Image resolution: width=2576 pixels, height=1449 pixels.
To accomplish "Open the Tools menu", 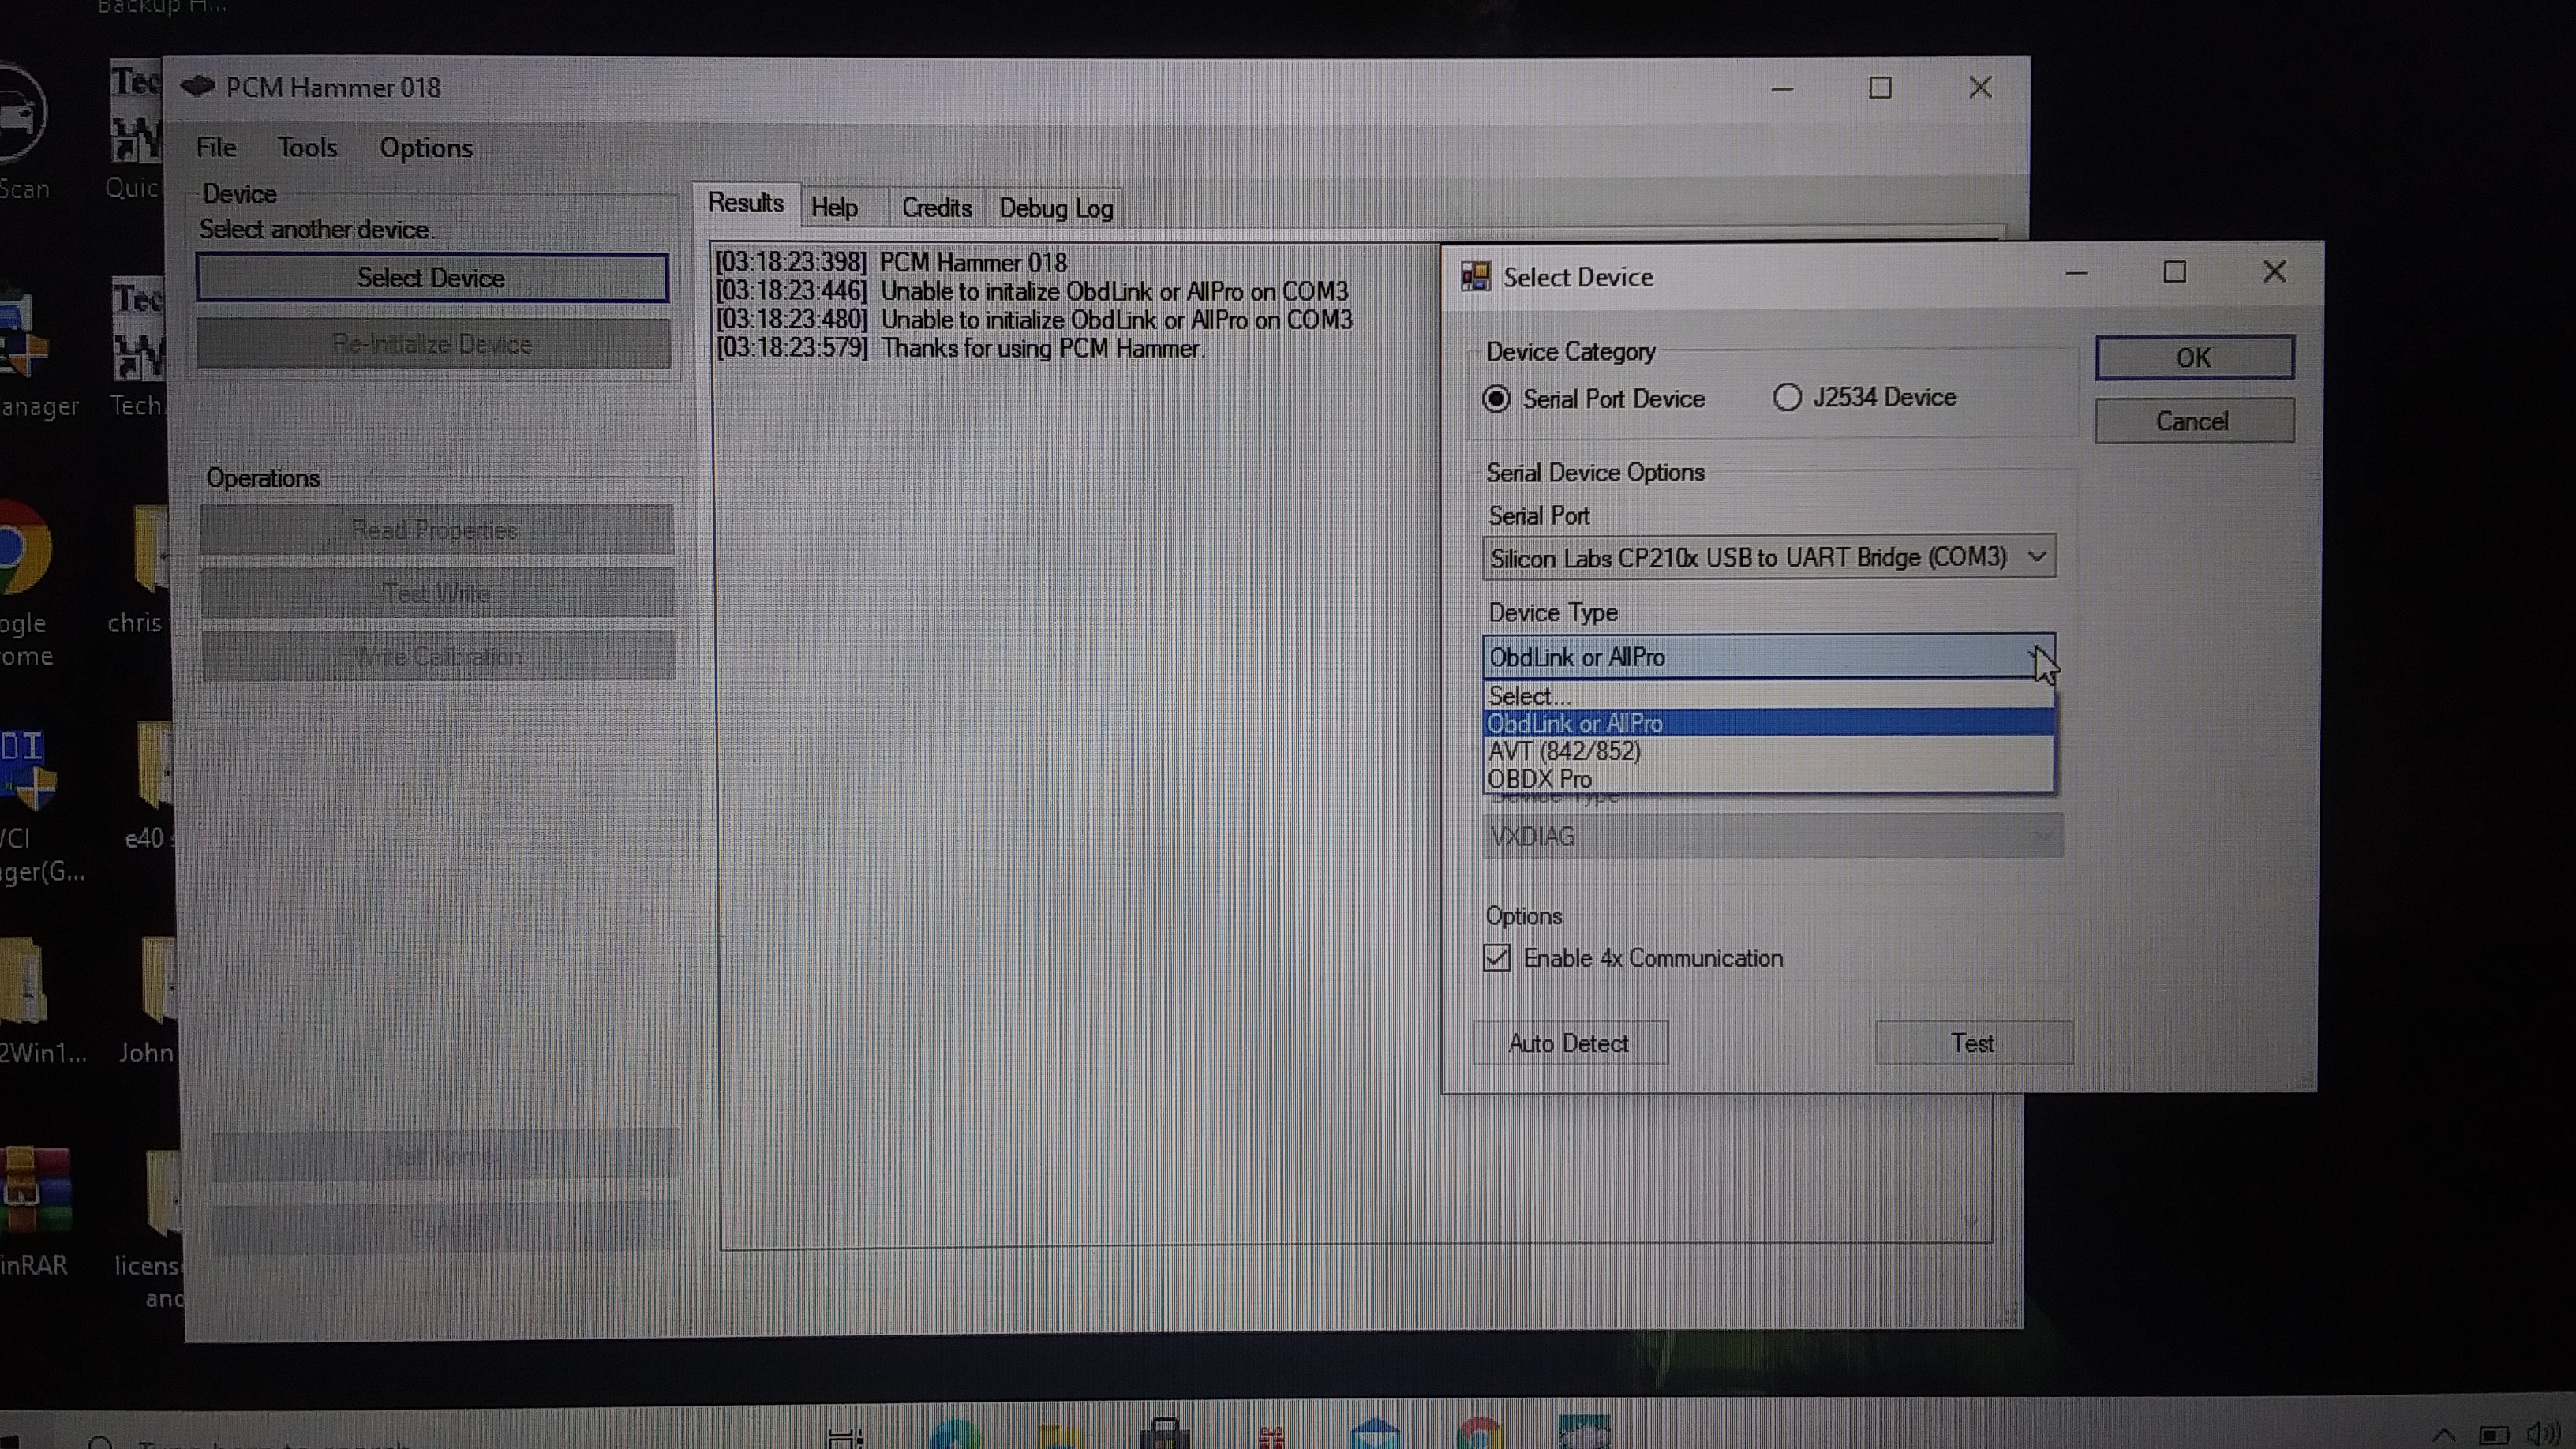I will point(307,147).
